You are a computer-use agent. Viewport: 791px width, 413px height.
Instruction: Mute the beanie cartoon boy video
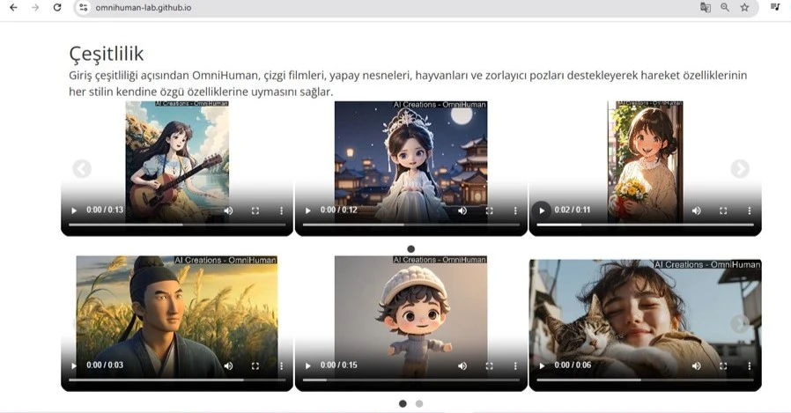pyautogui.click(x=462, y=365)
